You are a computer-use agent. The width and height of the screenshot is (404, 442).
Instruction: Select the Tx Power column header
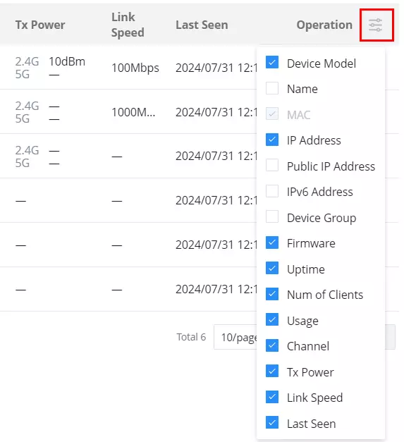pos(40,25)
